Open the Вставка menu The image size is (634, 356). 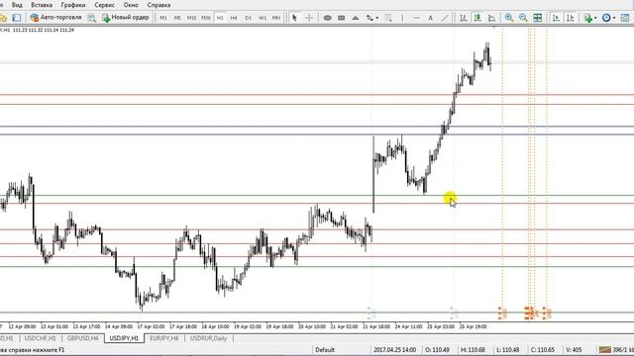point(42,5)
